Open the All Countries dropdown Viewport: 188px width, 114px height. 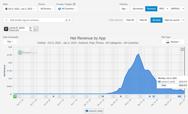tap(67, 9)
